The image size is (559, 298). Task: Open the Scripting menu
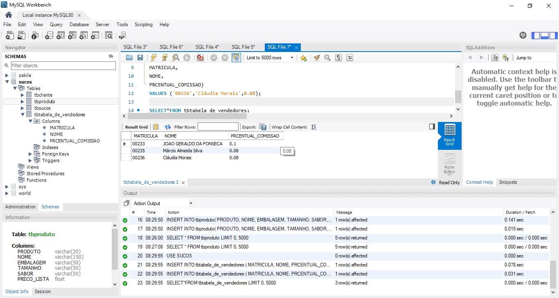click(x=144, y=25)
